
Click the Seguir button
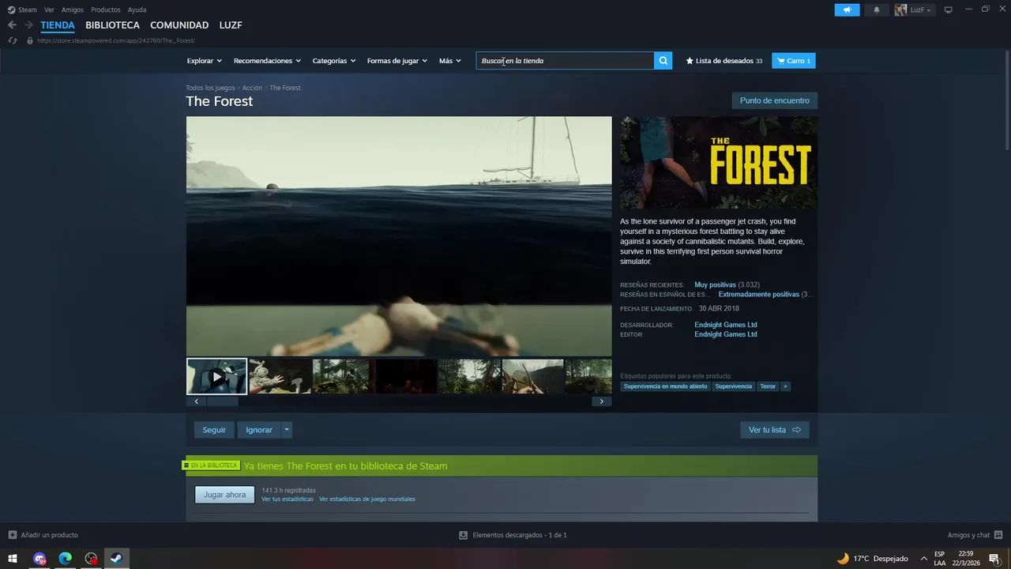pos(214,430)
